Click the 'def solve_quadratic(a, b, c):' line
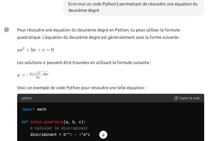Image resolution: width=215 pixels, height=141 pixels. click(x=53, y=122)
